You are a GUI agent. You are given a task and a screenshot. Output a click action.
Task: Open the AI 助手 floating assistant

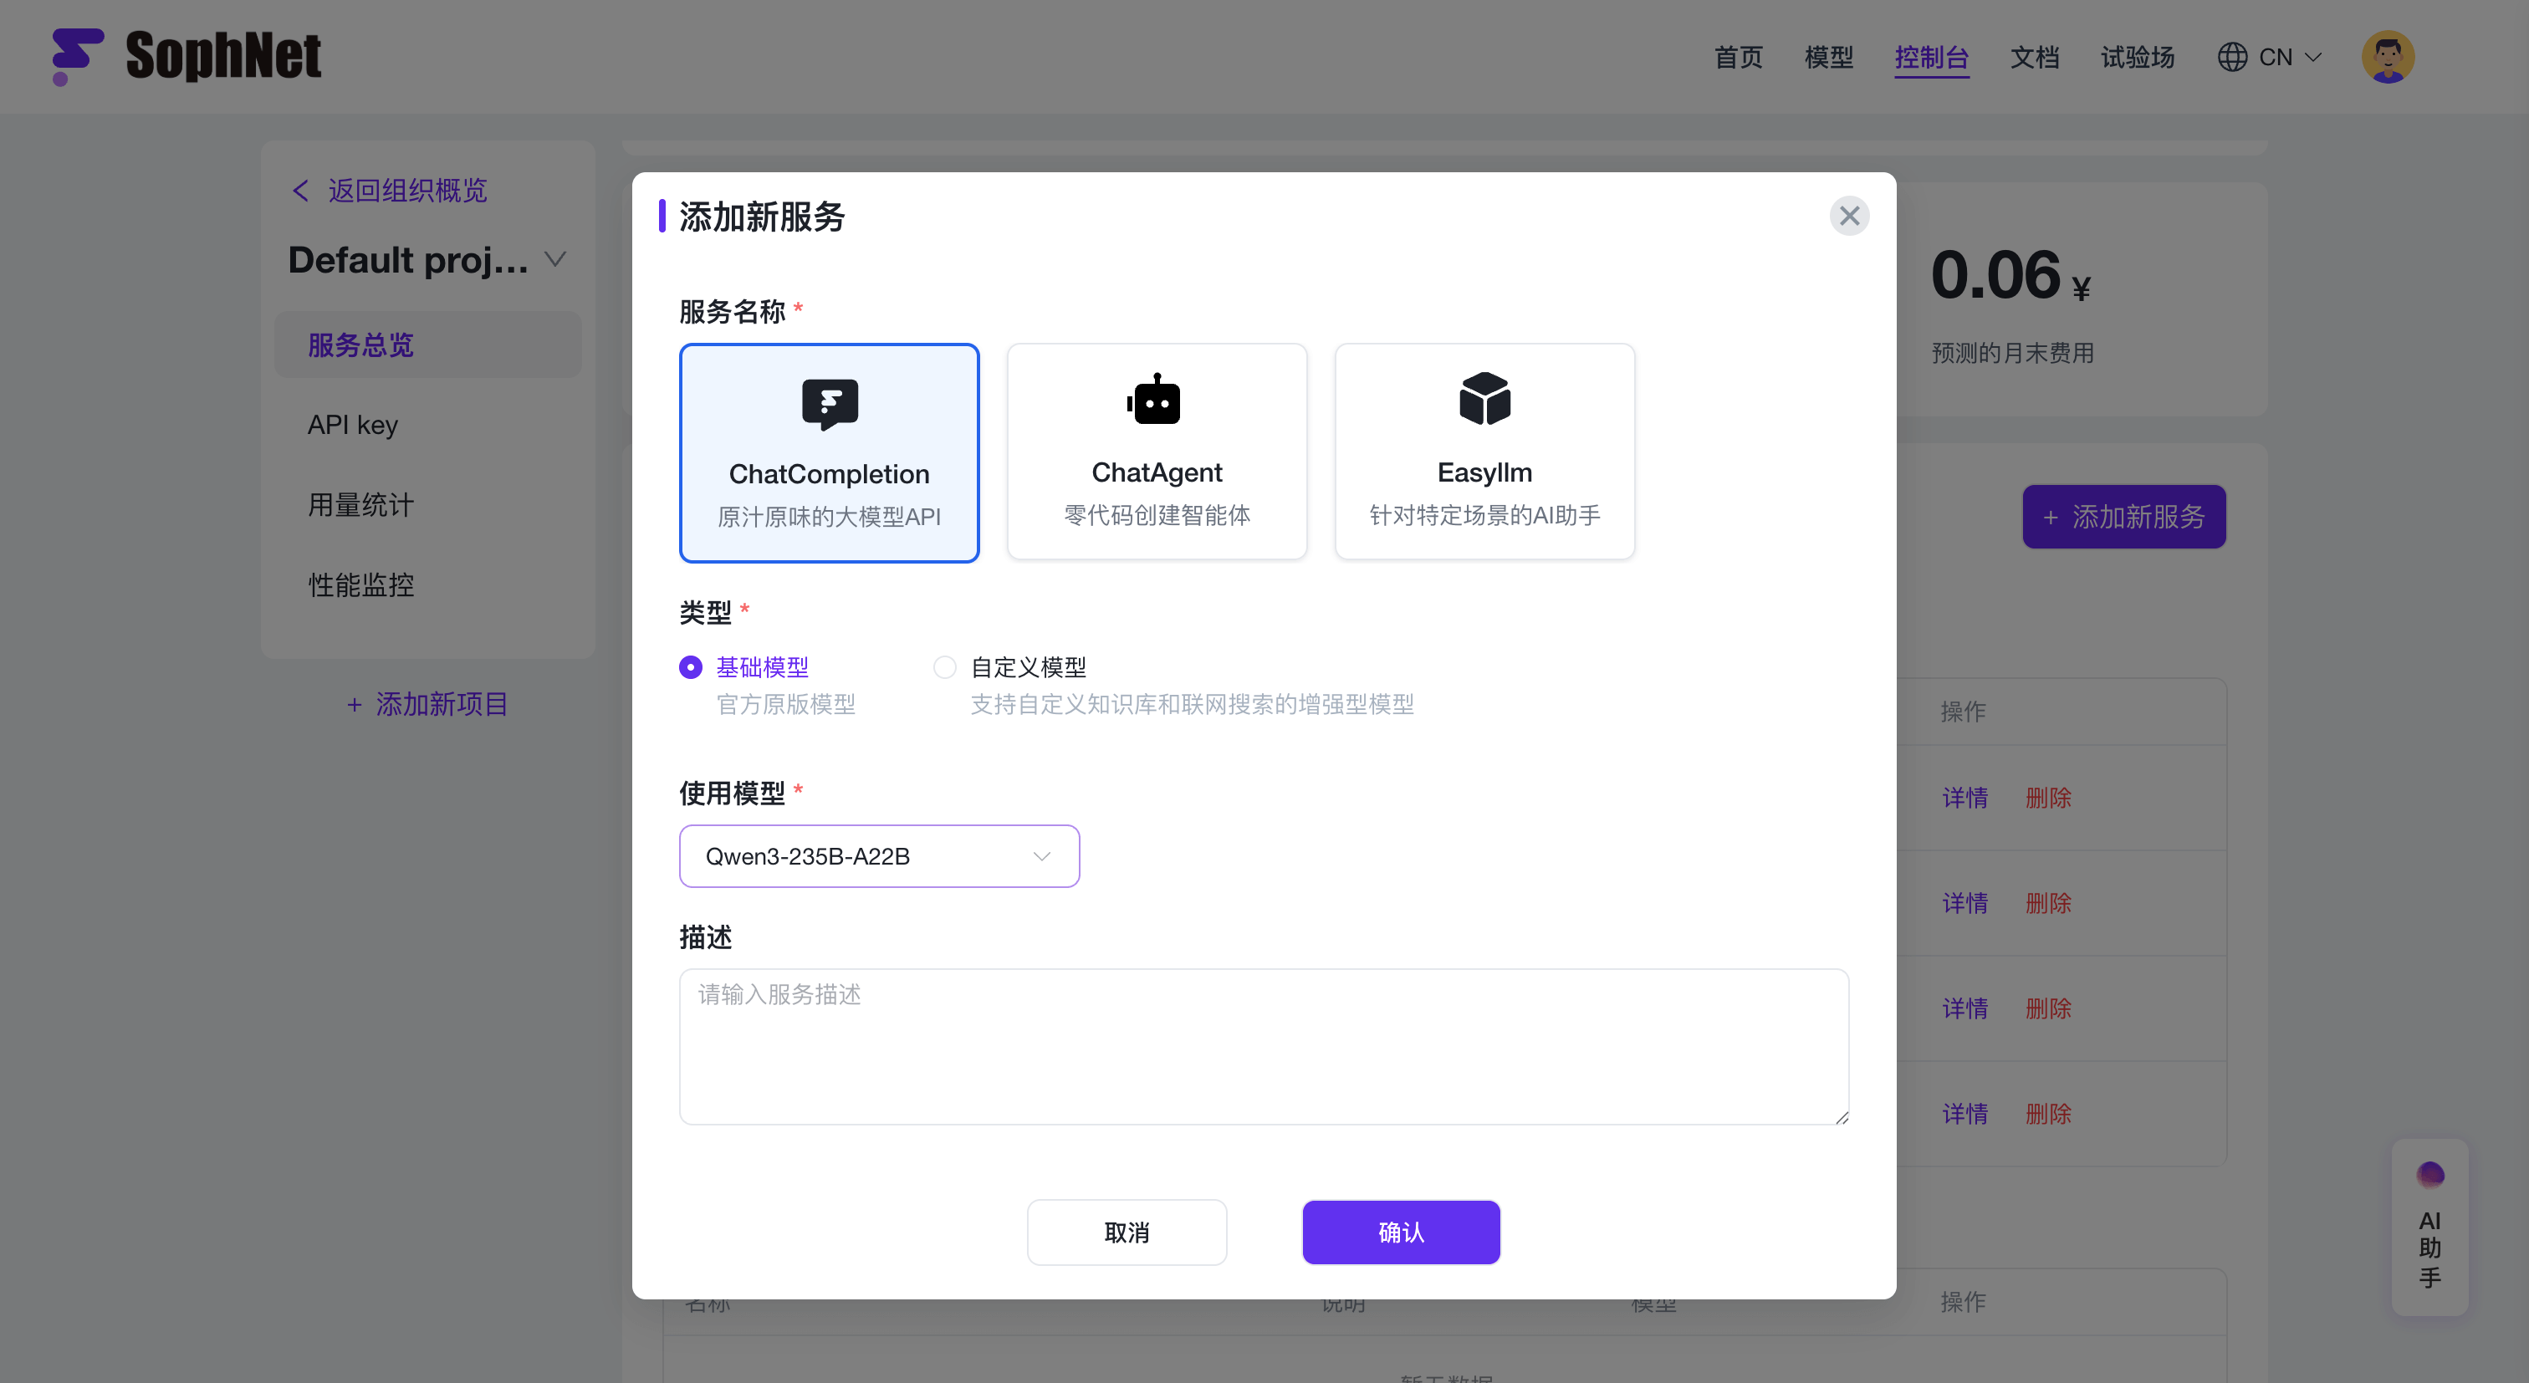click(x=2429, y=1227)
